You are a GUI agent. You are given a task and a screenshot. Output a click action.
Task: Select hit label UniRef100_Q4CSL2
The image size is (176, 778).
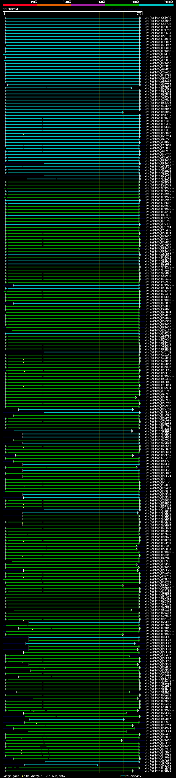click(x=158, y=749)
